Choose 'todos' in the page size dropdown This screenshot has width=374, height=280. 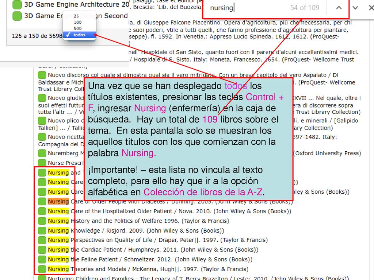pyautogui.click(x=79, y=35)
